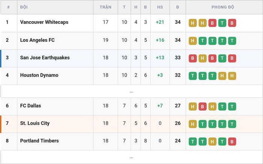The height and width of the screenshot is (164, 263).
Task: Click San Jose Earthquakes' first red B form badge
Action: (192, 58)
